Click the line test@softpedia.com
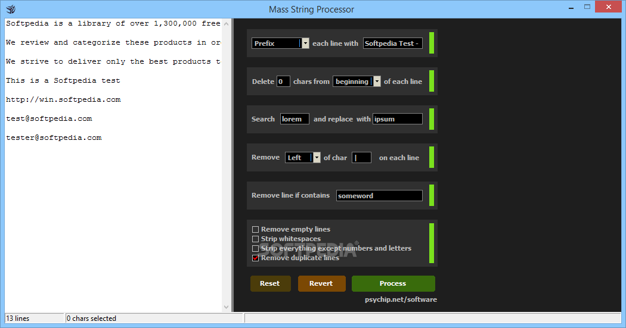Image resolution: width=626 pixels, height=328 pixels. coord(49,119)
